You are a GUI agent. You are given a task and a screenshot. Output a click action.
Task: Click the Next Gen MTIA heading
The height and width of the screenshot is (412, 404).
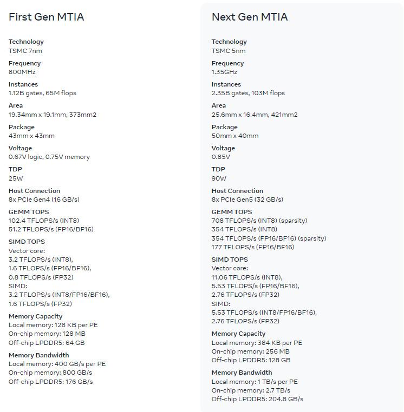(250, 17)
